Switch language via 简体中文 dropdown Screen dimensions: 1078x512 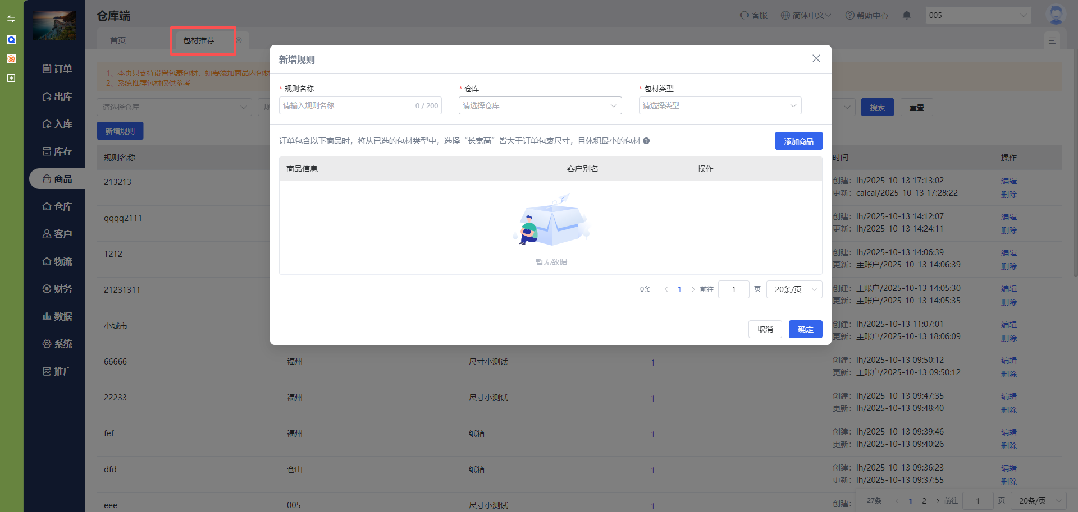[x=806, y=16]
